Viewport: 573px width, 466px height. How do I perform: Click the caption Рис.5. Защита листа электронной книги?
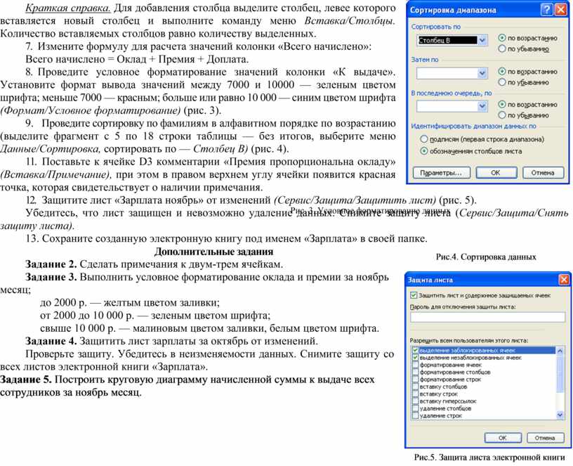(489, 458)
